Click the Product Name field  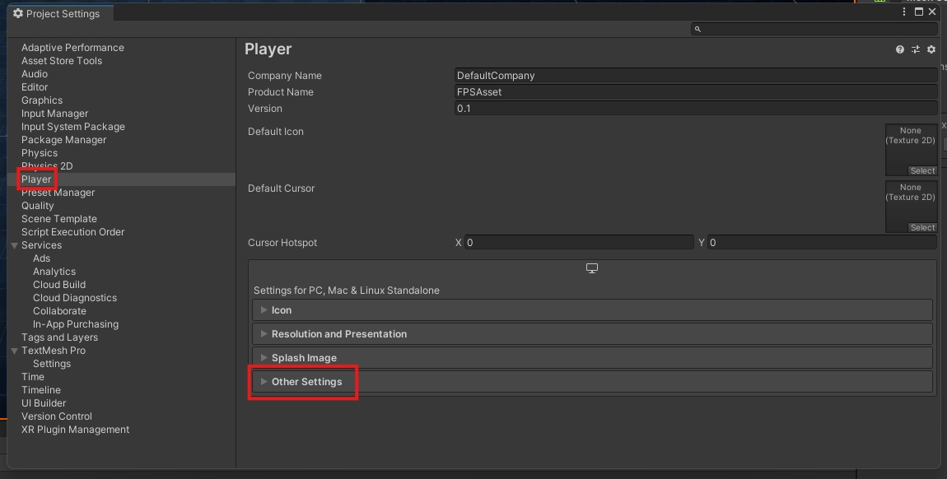[695, 92]
